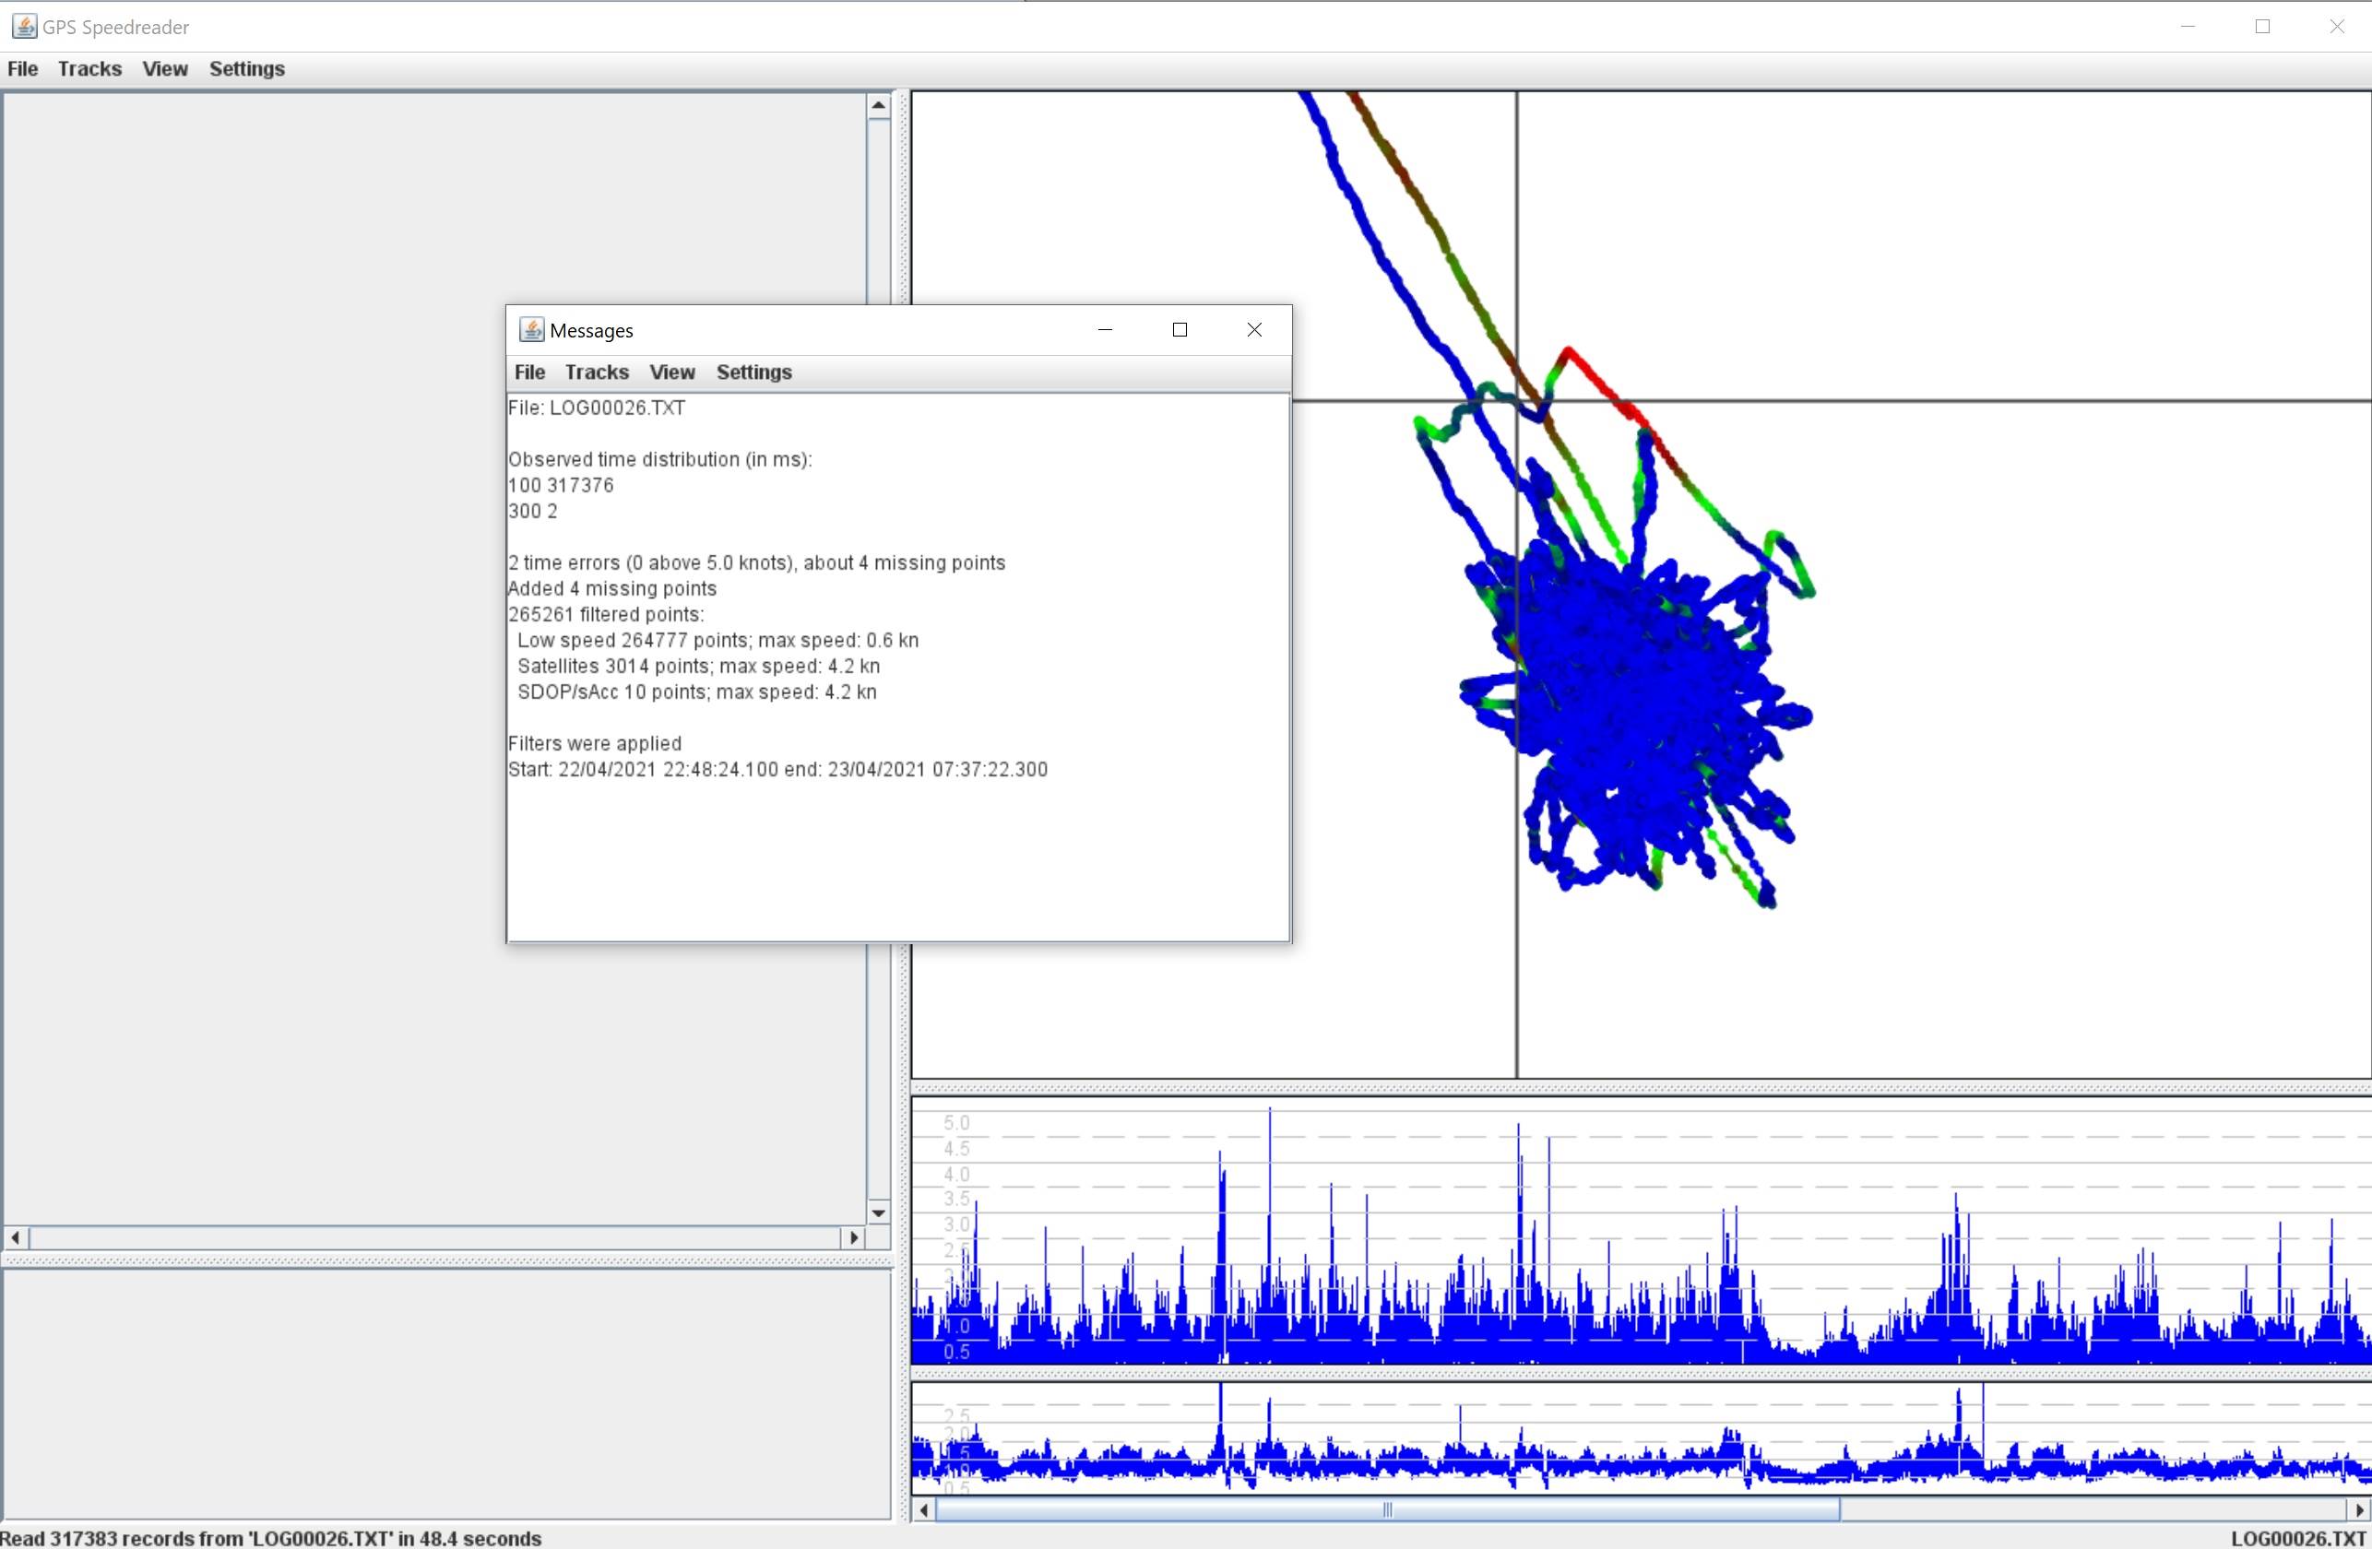
Task: Open the File menu in main window
Action: point(22,69)
